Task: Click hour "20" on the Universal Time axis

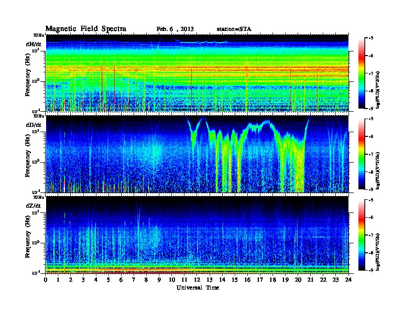Action: pos(298,280)
